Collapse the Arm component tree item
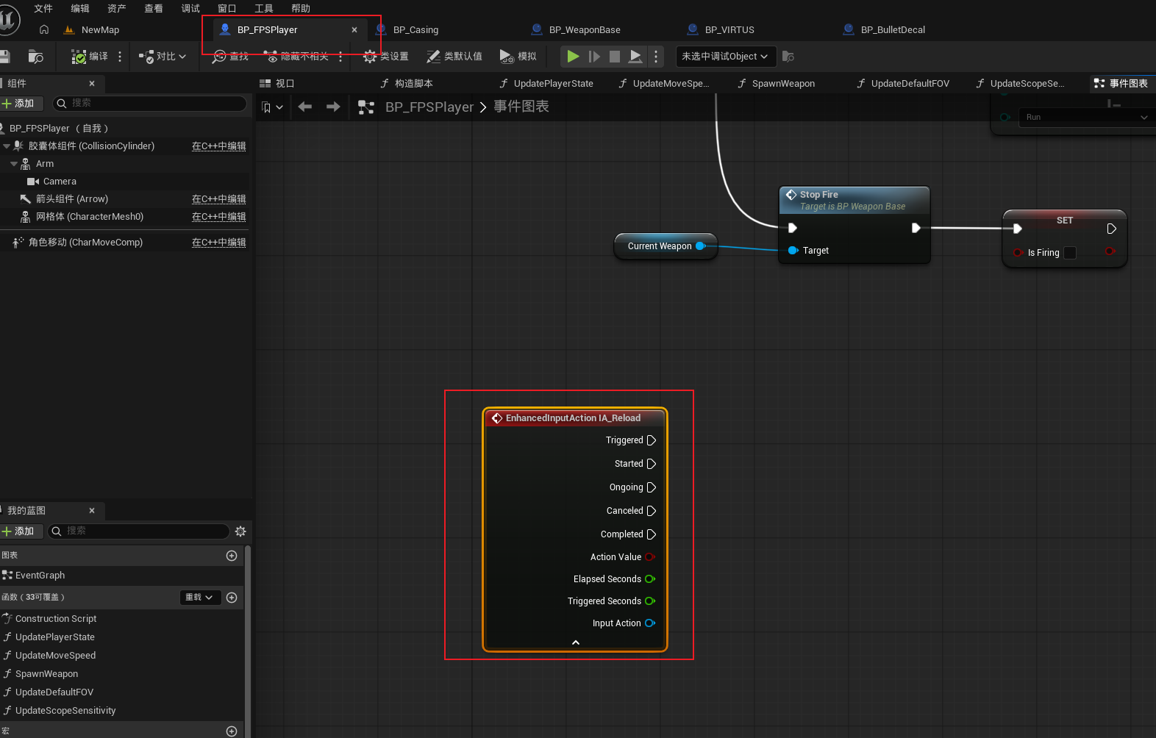Viewport: 1156px width, 738px height. [14, 164]
